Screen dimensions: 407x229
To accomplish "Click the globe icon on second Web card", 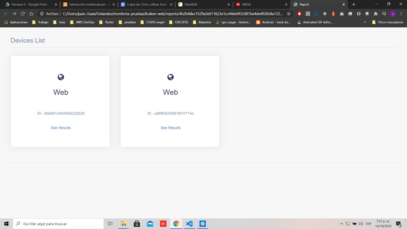I will (170, 77).
